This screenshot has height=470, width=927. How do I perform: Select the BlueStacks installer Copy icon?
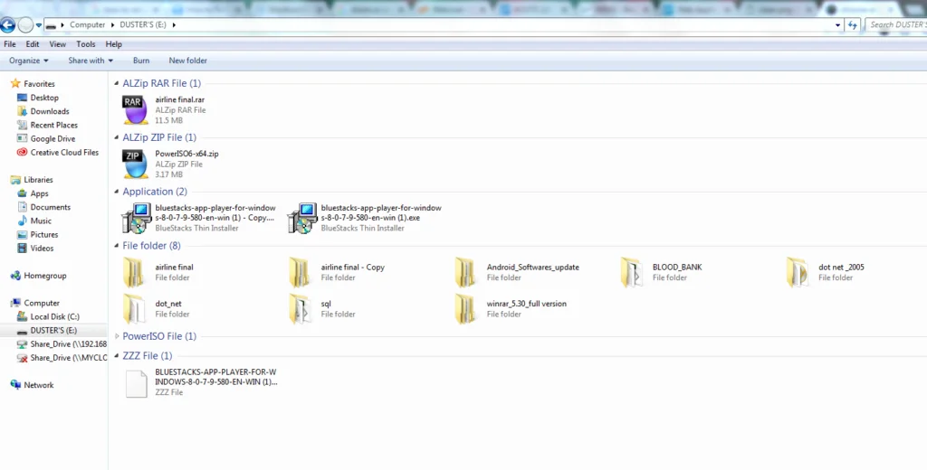pyautogui.click(x=137, y=218)
